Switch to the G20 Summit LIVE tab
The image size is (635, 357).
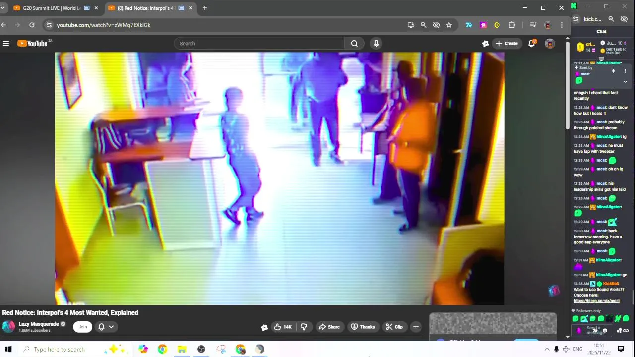[x=51, y=8]
